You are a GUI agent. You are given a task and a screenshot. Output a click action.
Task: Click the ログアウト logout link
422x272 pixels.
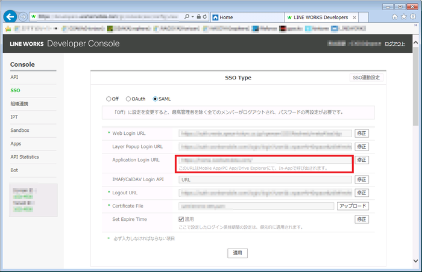pos(394,44)
